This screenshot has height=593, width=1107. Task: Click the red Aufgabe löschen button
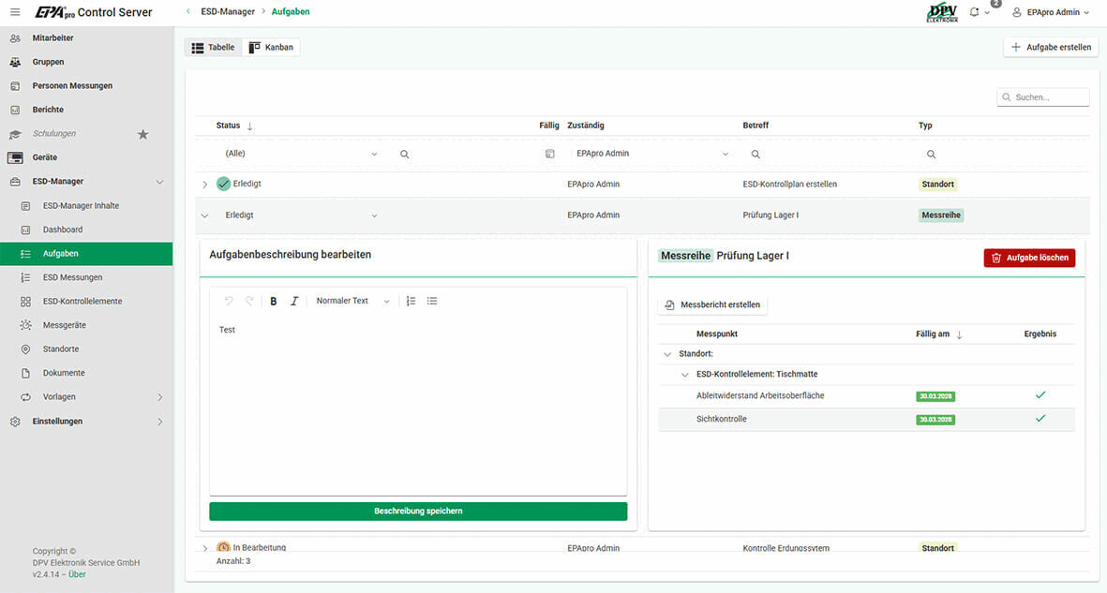point(1029,258)
